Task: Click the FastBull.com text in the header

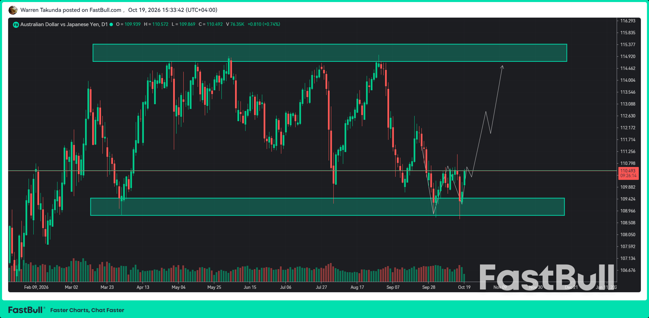Action: click(x=105, y=10)
